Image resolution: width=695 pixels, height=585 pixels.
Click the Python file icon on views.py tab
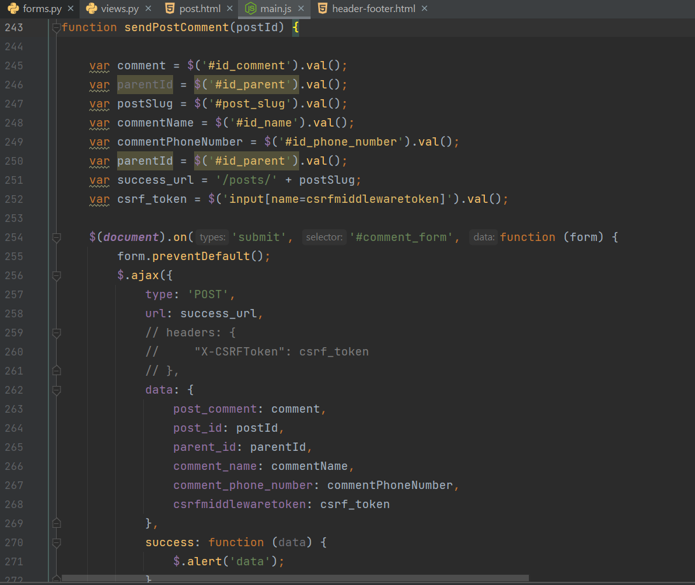pos(92,9)
